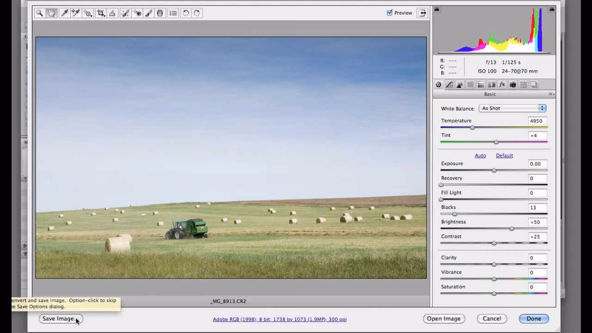This screenshot has height=333, width=592.
Task: Open the Adobe RGB workflow options link
Action: [x=279, y=319]
